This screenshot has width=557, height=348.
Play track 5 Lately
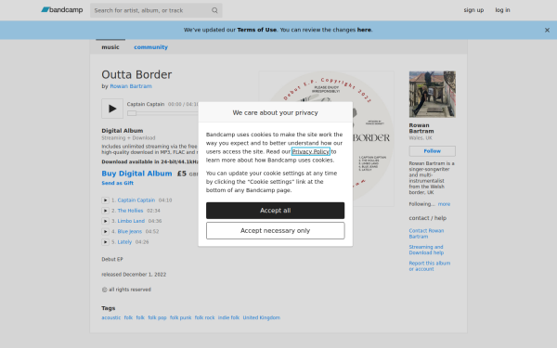(x=105, y=242)
